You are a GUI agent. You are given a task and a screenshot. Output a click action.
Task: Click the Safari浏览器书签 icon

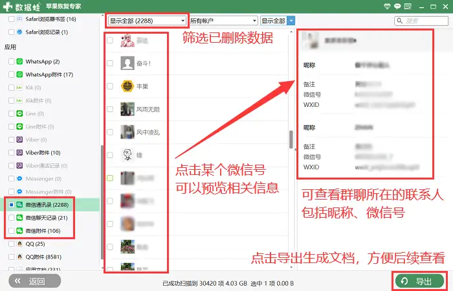[x=19, y=19]
